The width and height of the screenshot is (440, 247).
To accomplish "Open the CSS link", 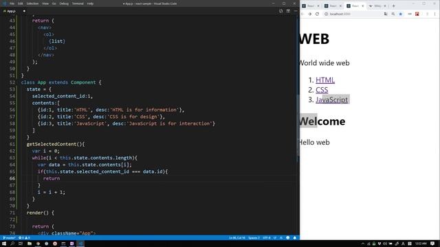I will (322, 90).
